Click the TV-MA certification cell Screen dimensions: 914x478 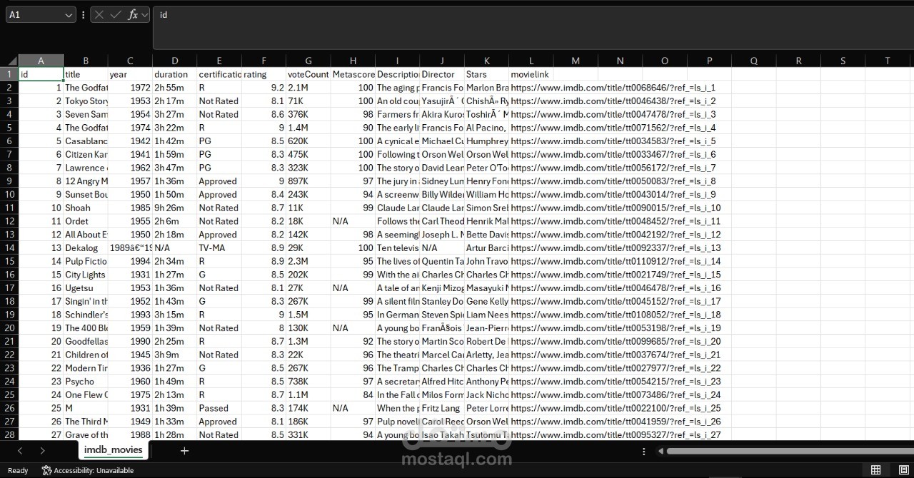[x=219, y=248]
